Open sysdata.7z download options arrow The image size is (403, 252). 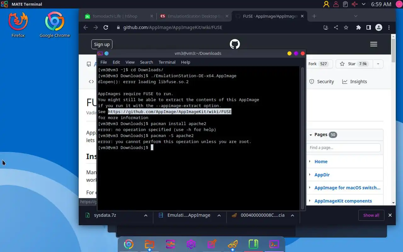pos(146,215)
